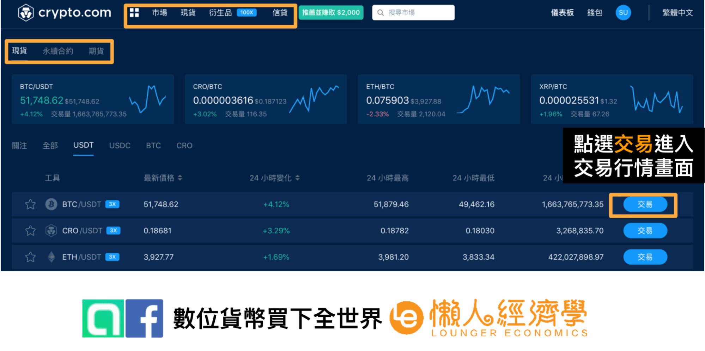The height and width of the screenshot is (351, 705).
Task: Click the 49,462.16 24-hour low value
Action: tap(476, 204)
